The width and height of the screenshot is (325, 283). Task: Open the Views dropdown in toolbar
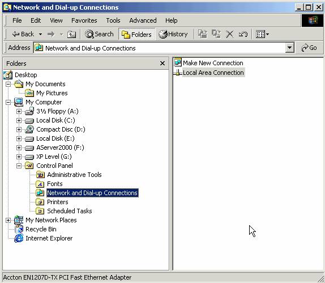point(262,34)
